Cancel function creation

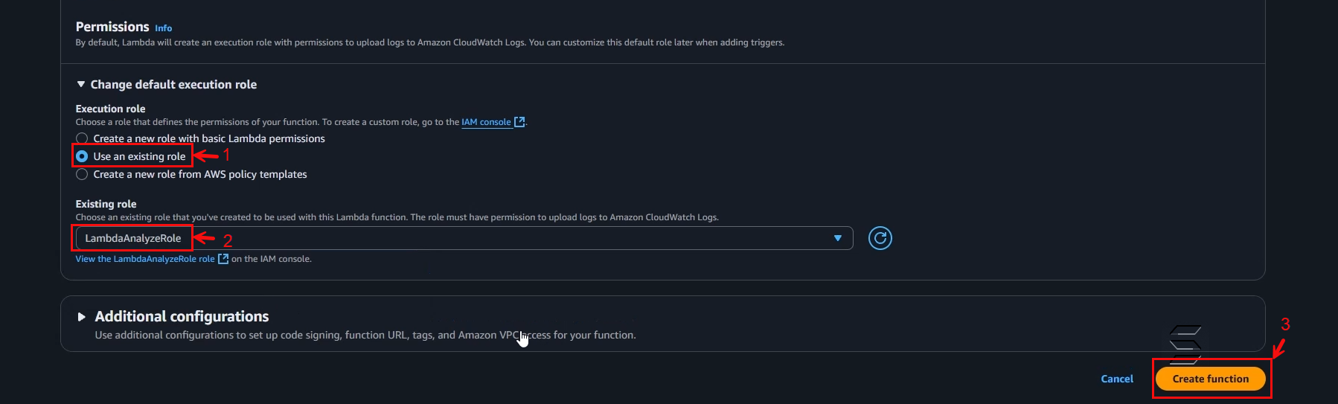(x=1117, y=379)
